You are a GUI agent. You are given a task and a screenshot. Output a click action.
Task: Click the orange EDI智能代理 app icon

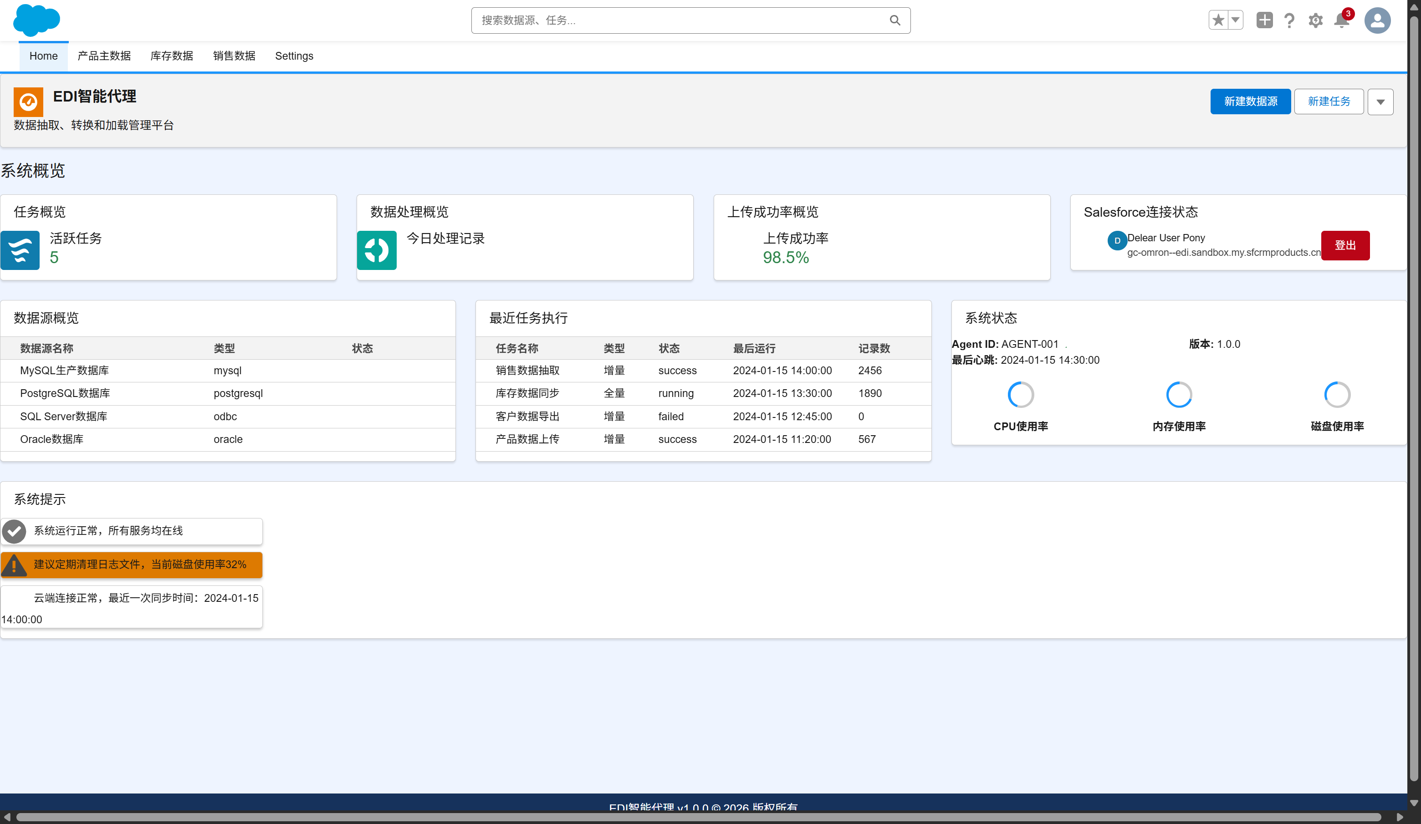coord(28,102)
